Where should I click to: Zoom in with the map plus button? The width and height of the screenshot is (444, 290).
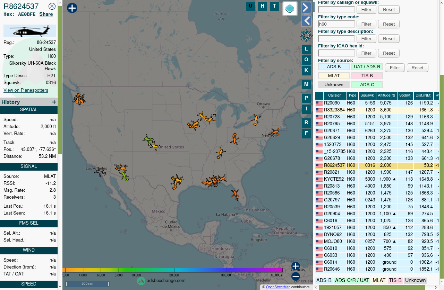(x=296, y=266)
